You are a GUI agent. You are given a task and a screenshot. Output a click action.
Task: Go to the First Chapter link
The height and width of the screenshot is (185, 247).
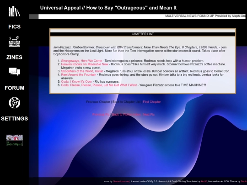(x=152, y=102)
